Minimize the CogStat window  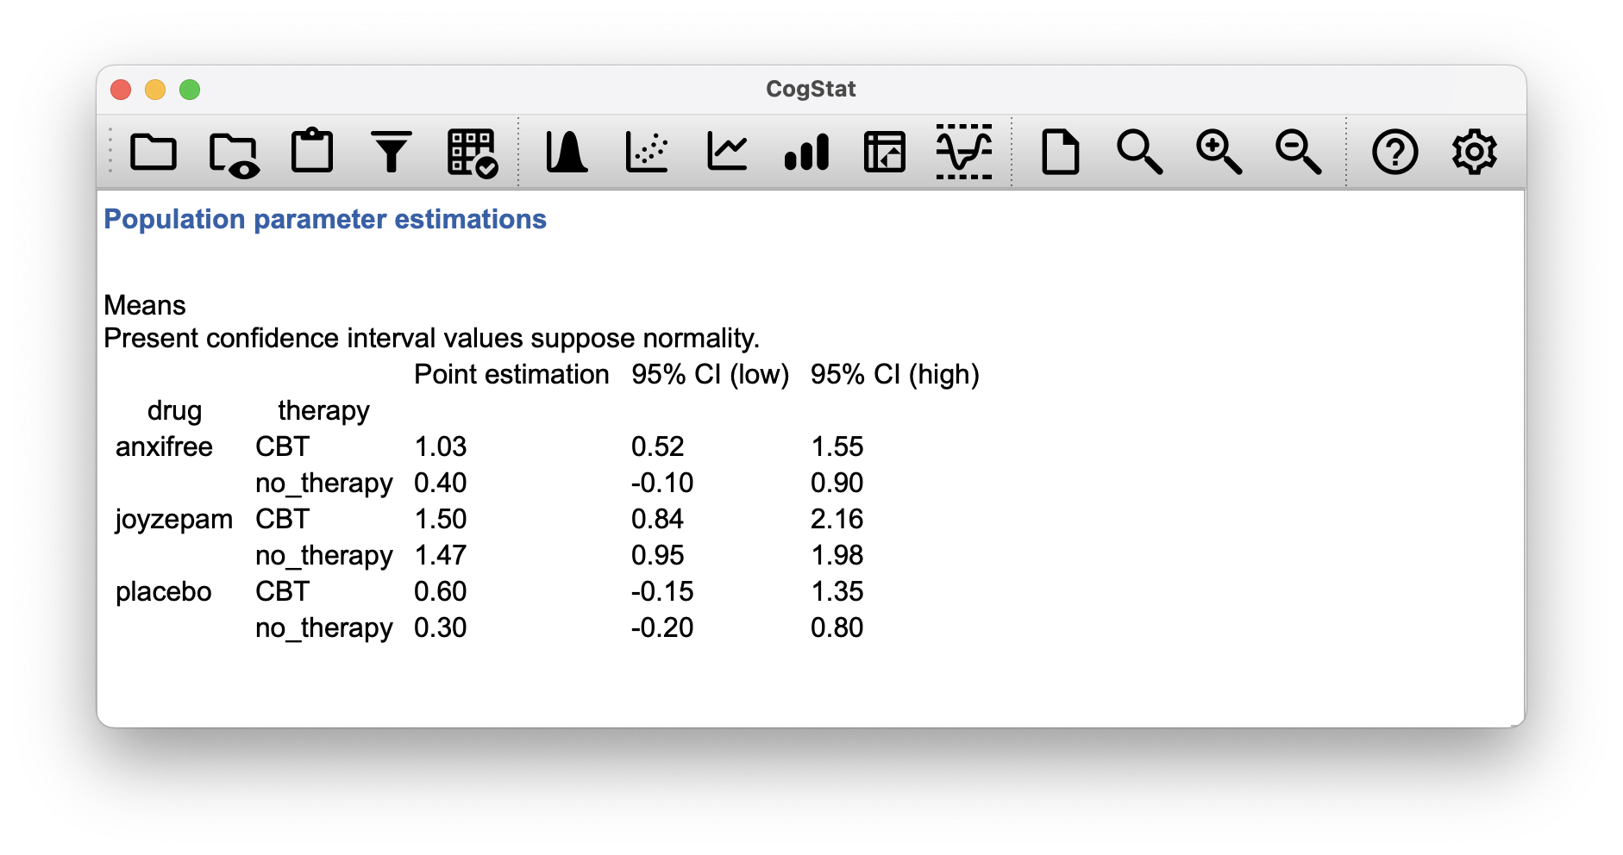(x=155, y=89)
